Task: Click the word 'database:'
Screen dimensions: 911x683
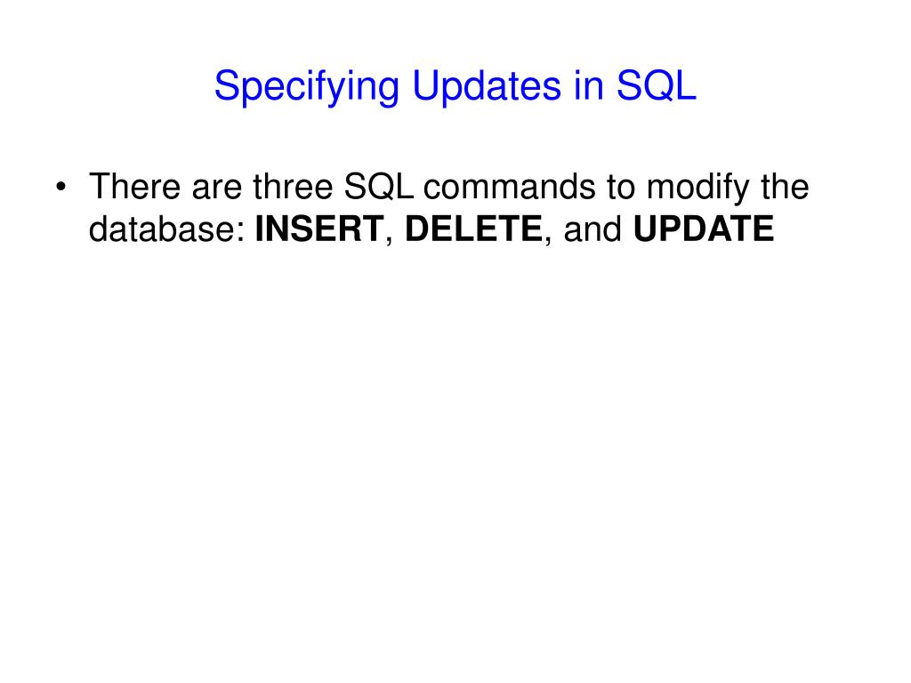Action: point(167,229)
